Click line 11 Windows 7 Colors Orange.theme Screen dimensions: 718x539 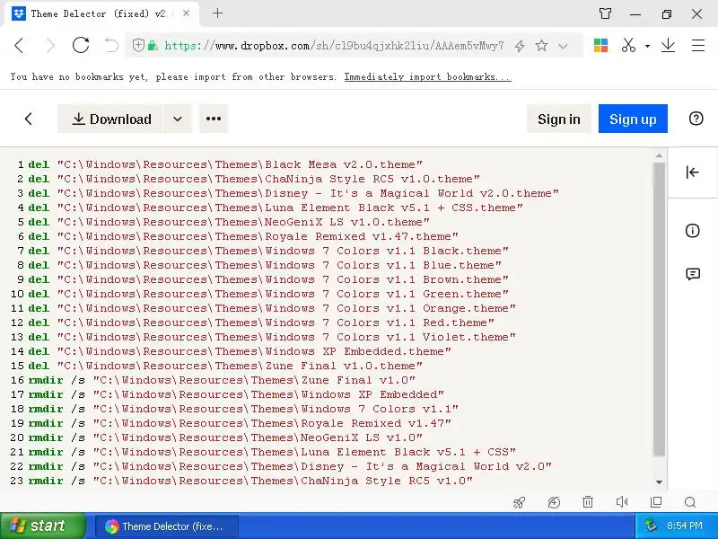point(286,308)
